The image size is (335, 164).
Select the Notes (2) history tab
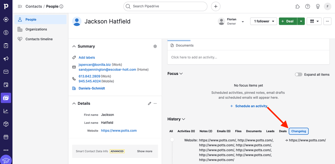[x=206, y=131]
